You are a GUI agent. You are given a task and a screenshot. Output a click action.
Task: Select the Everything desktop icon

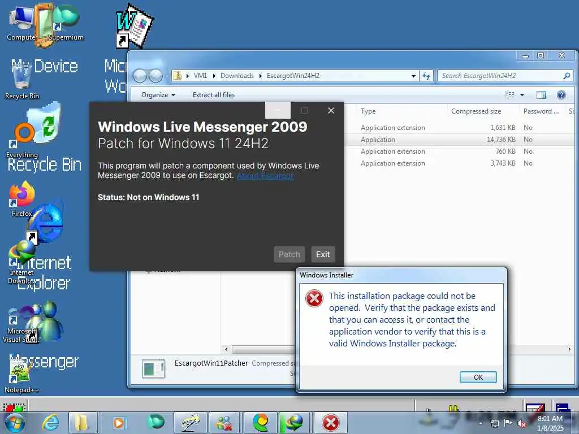click(x=23, y=140)
